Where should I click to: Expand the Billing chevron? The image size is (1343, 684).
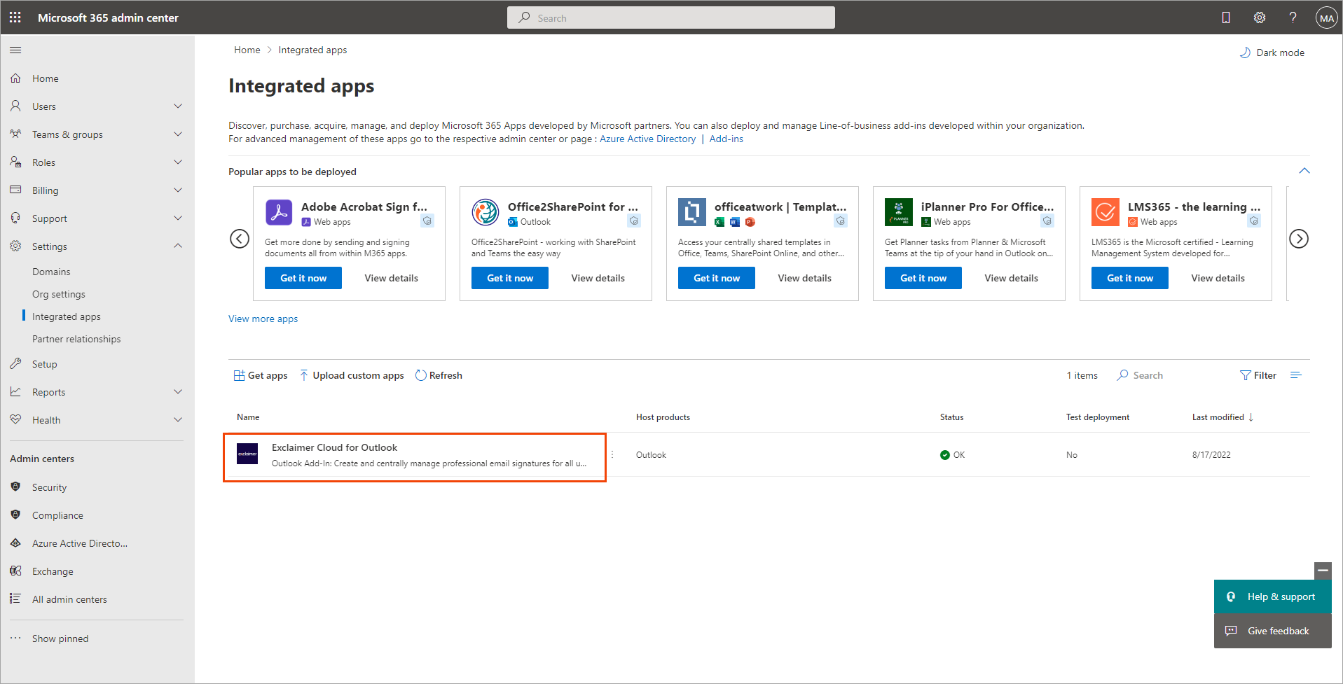(x=178, y=190)
